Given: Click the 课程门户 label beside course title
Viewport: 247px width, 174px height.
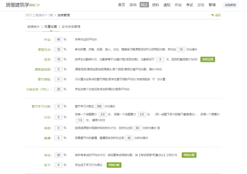Looking at the screenshot, I should pos(35,5).
